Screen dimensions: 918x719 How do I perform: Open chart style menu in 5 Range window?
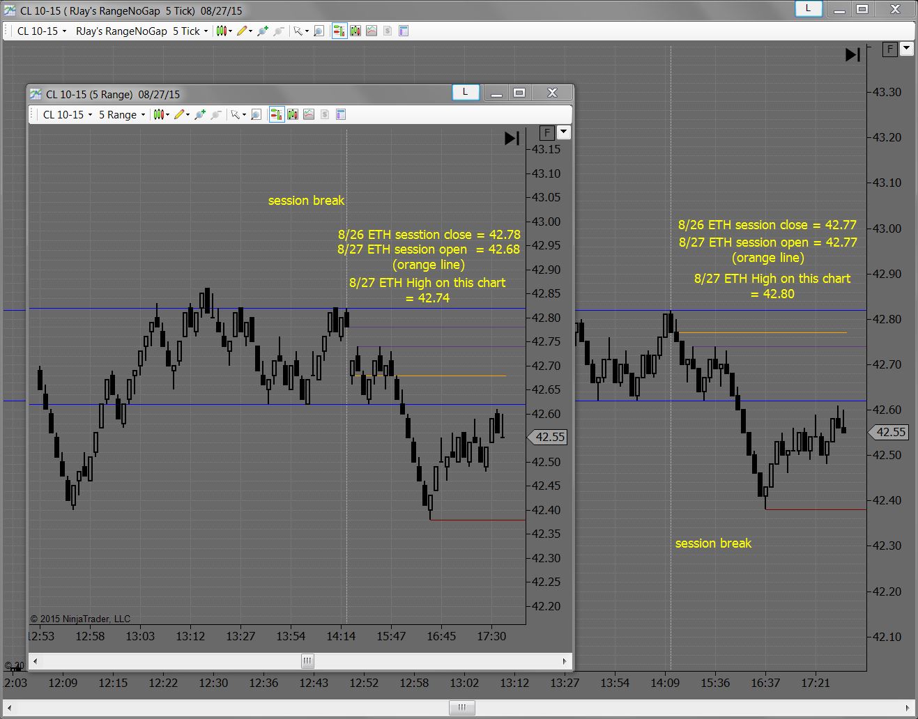[158, 114]
